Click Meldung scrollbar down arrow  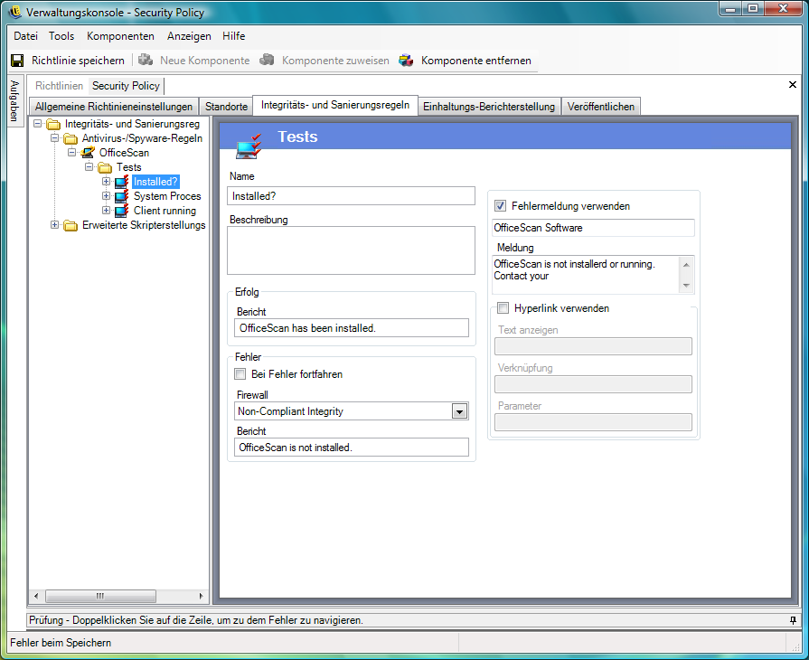point(686,286)
